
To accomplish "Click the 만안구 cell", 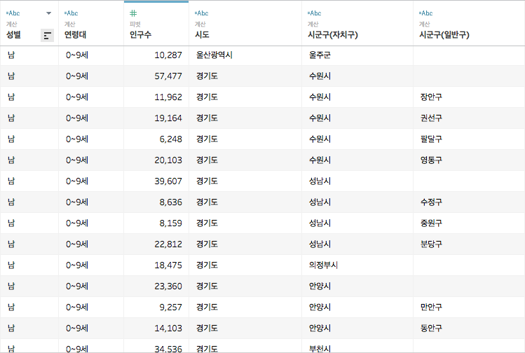I will (431, 307).
